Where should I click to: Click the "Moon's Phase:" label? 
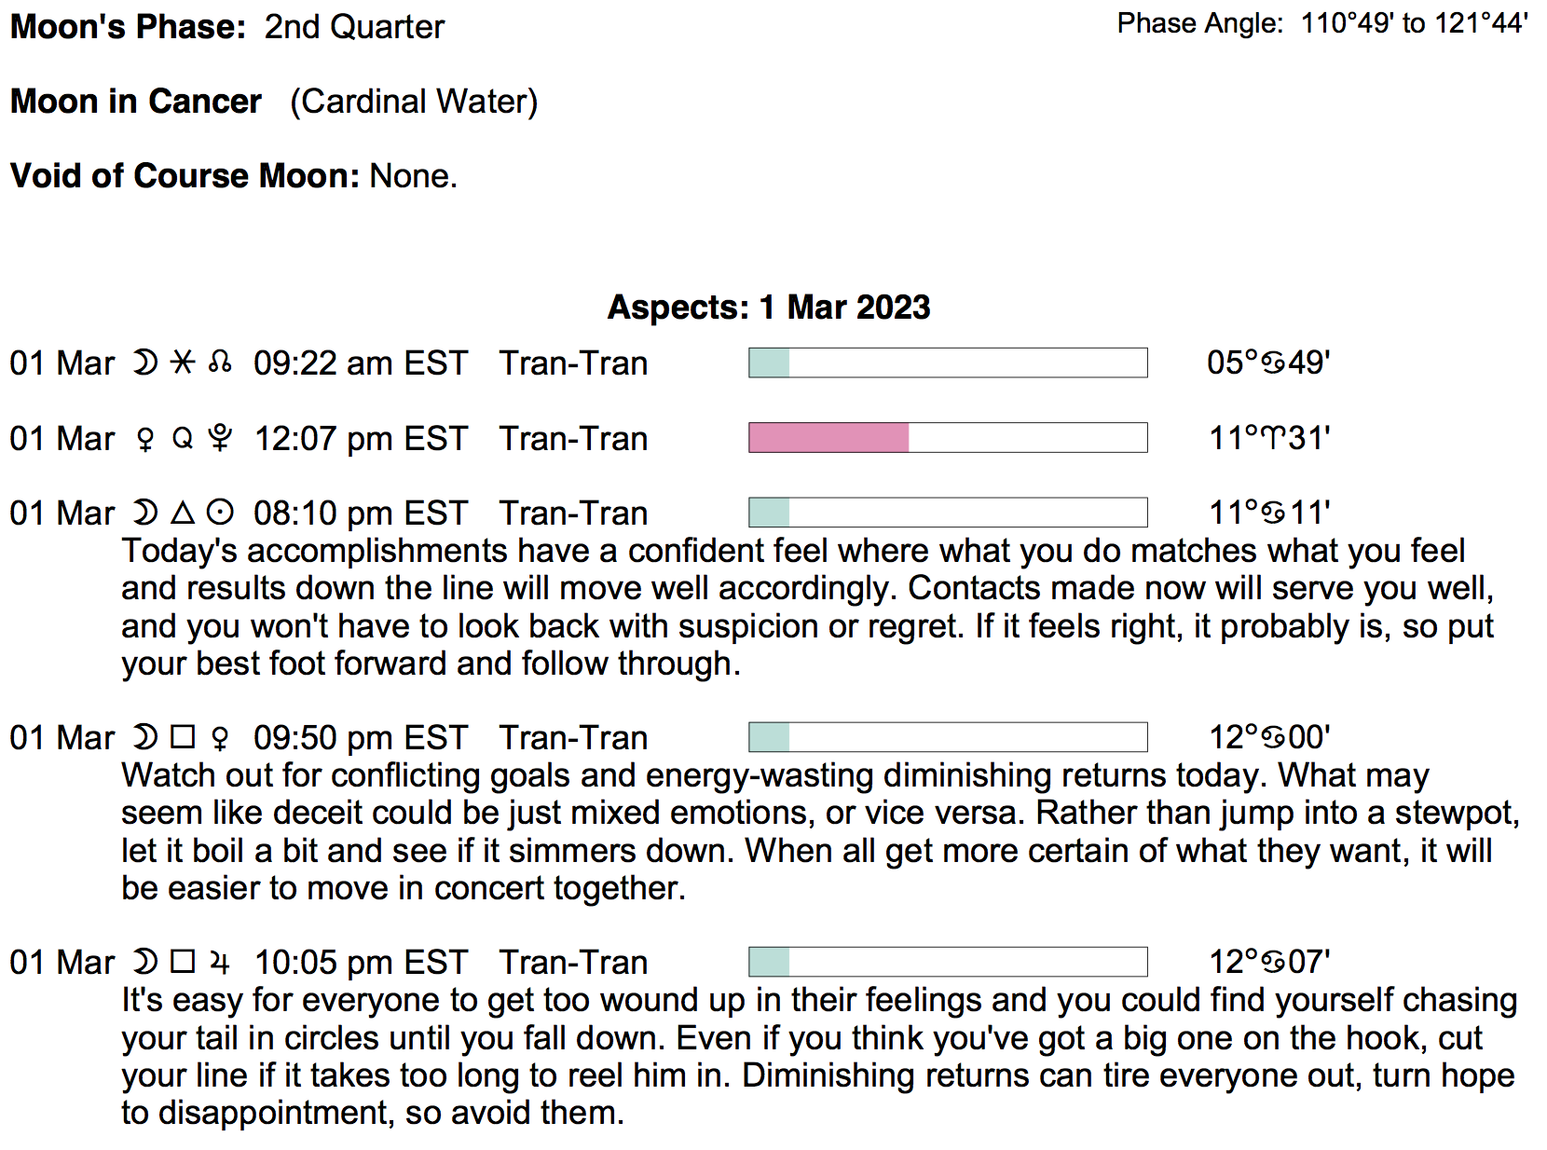(x=128, y=27)
